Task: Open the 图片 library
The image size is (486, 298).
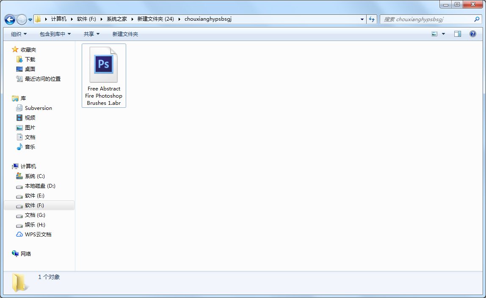Action: (30, 128)
